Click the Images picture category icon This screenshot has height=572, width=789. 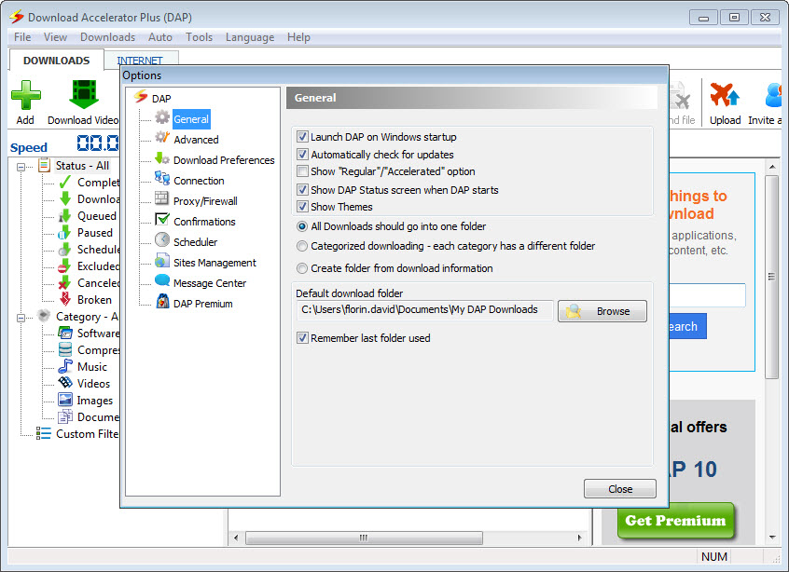[65, 400]
